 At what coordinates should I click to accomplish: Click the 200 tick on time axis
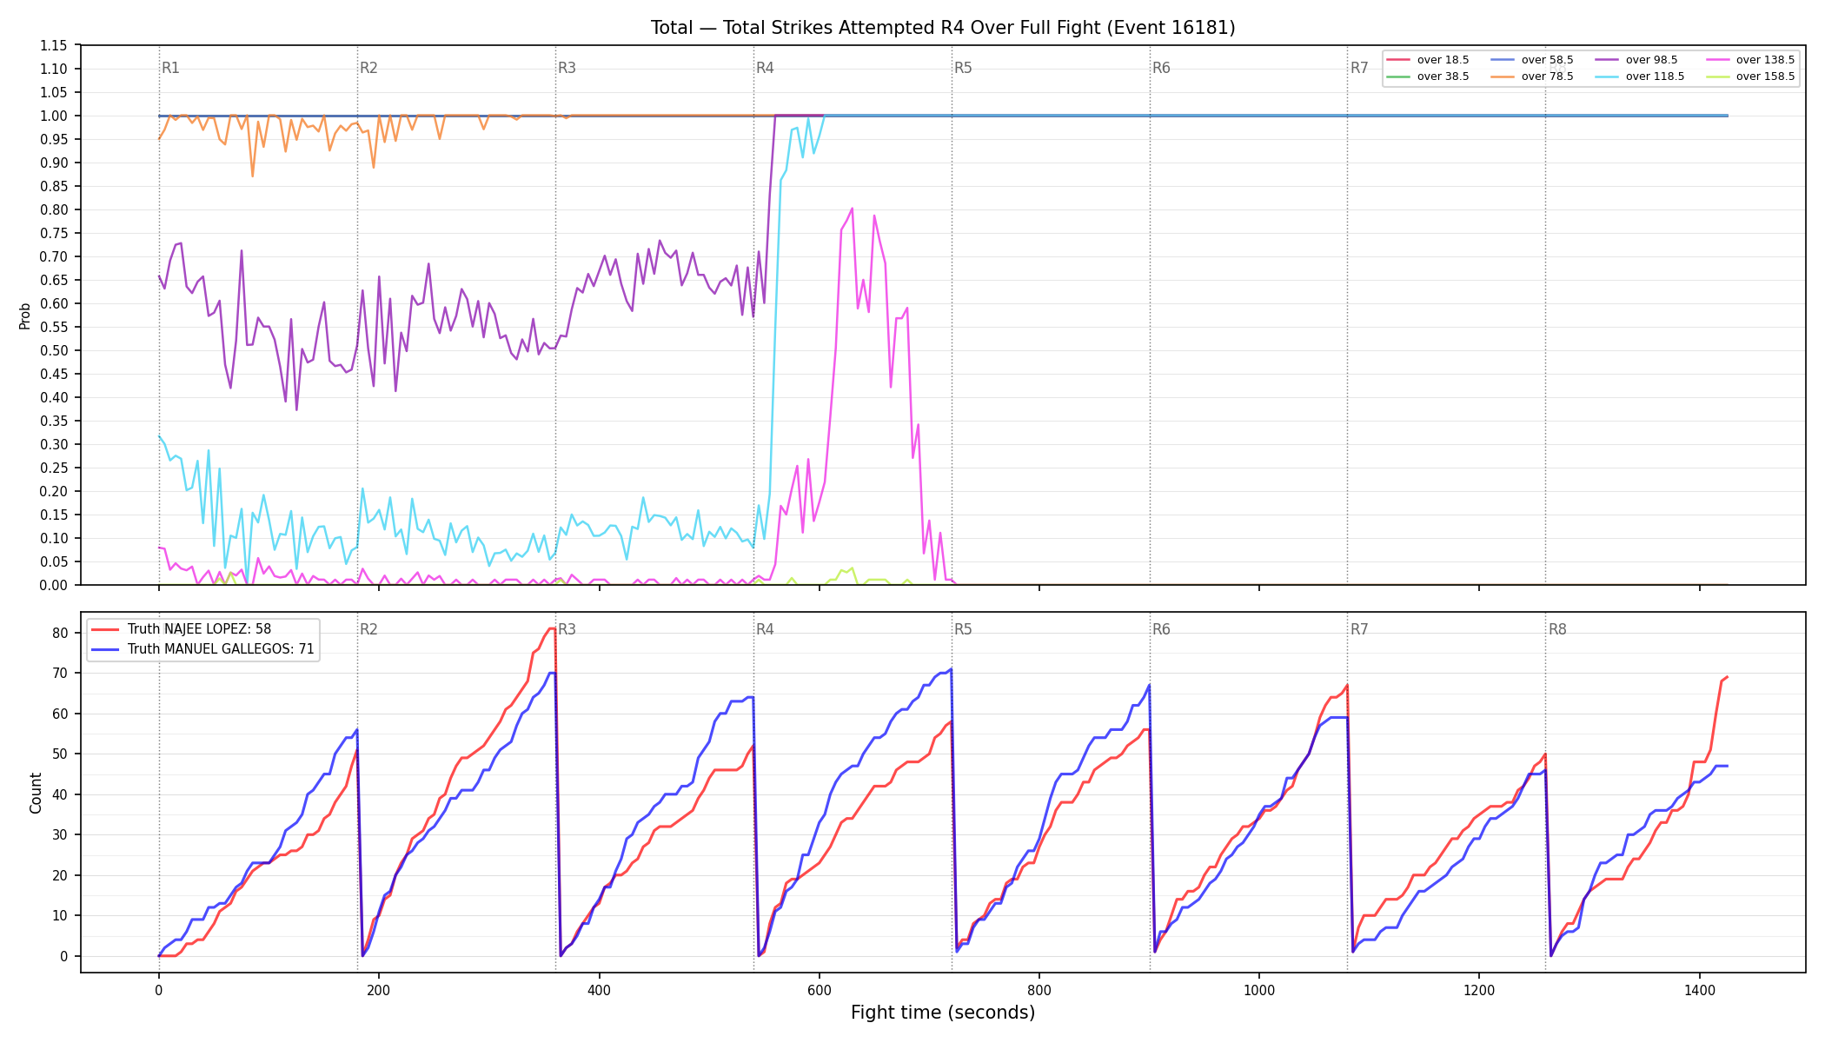tap(378, 989)
